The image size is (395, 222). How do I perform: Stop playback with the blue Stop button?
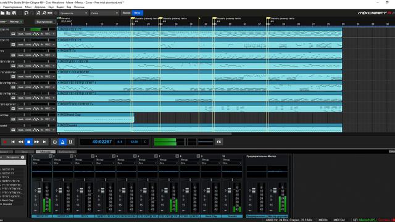(x=29, y=142)
